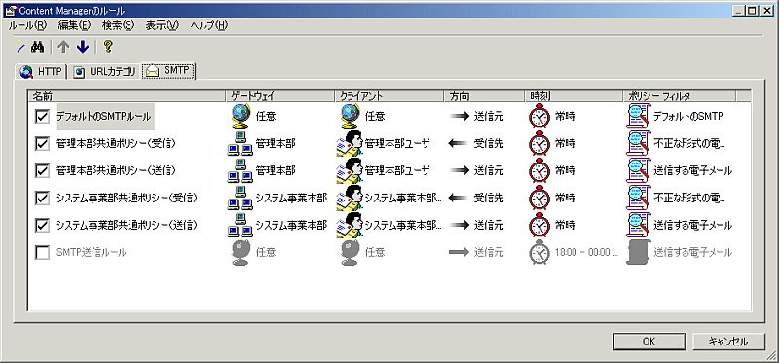Click gray policy filter icon in SMTP送信ルール row

click(639, 253)
